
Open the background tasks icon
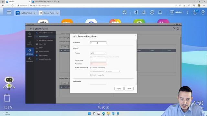144,13
